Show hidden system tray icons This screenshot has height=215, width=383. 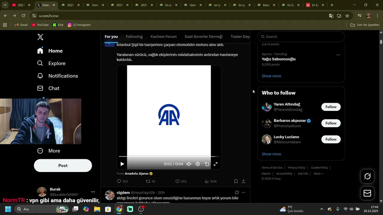(322, 209)
